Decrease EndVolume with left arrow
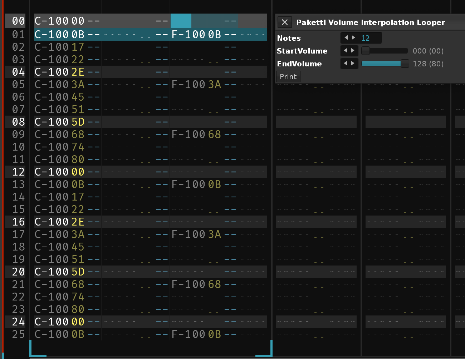This screenshot has width=465, height=359. [346, 64]
